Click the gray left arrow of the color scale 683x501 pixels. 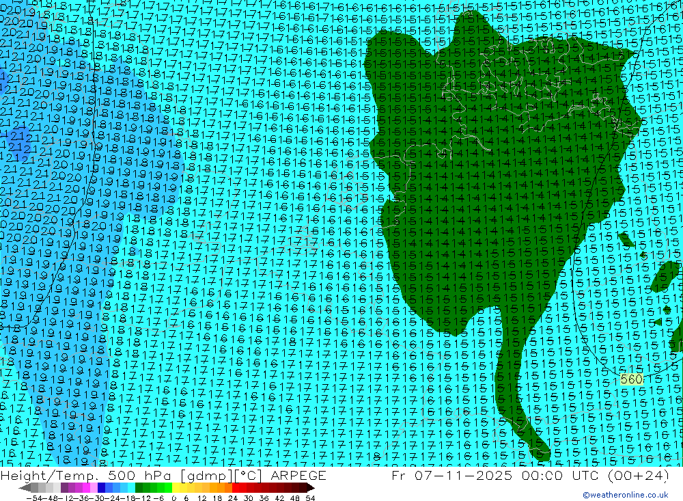[x=25, y=487]
